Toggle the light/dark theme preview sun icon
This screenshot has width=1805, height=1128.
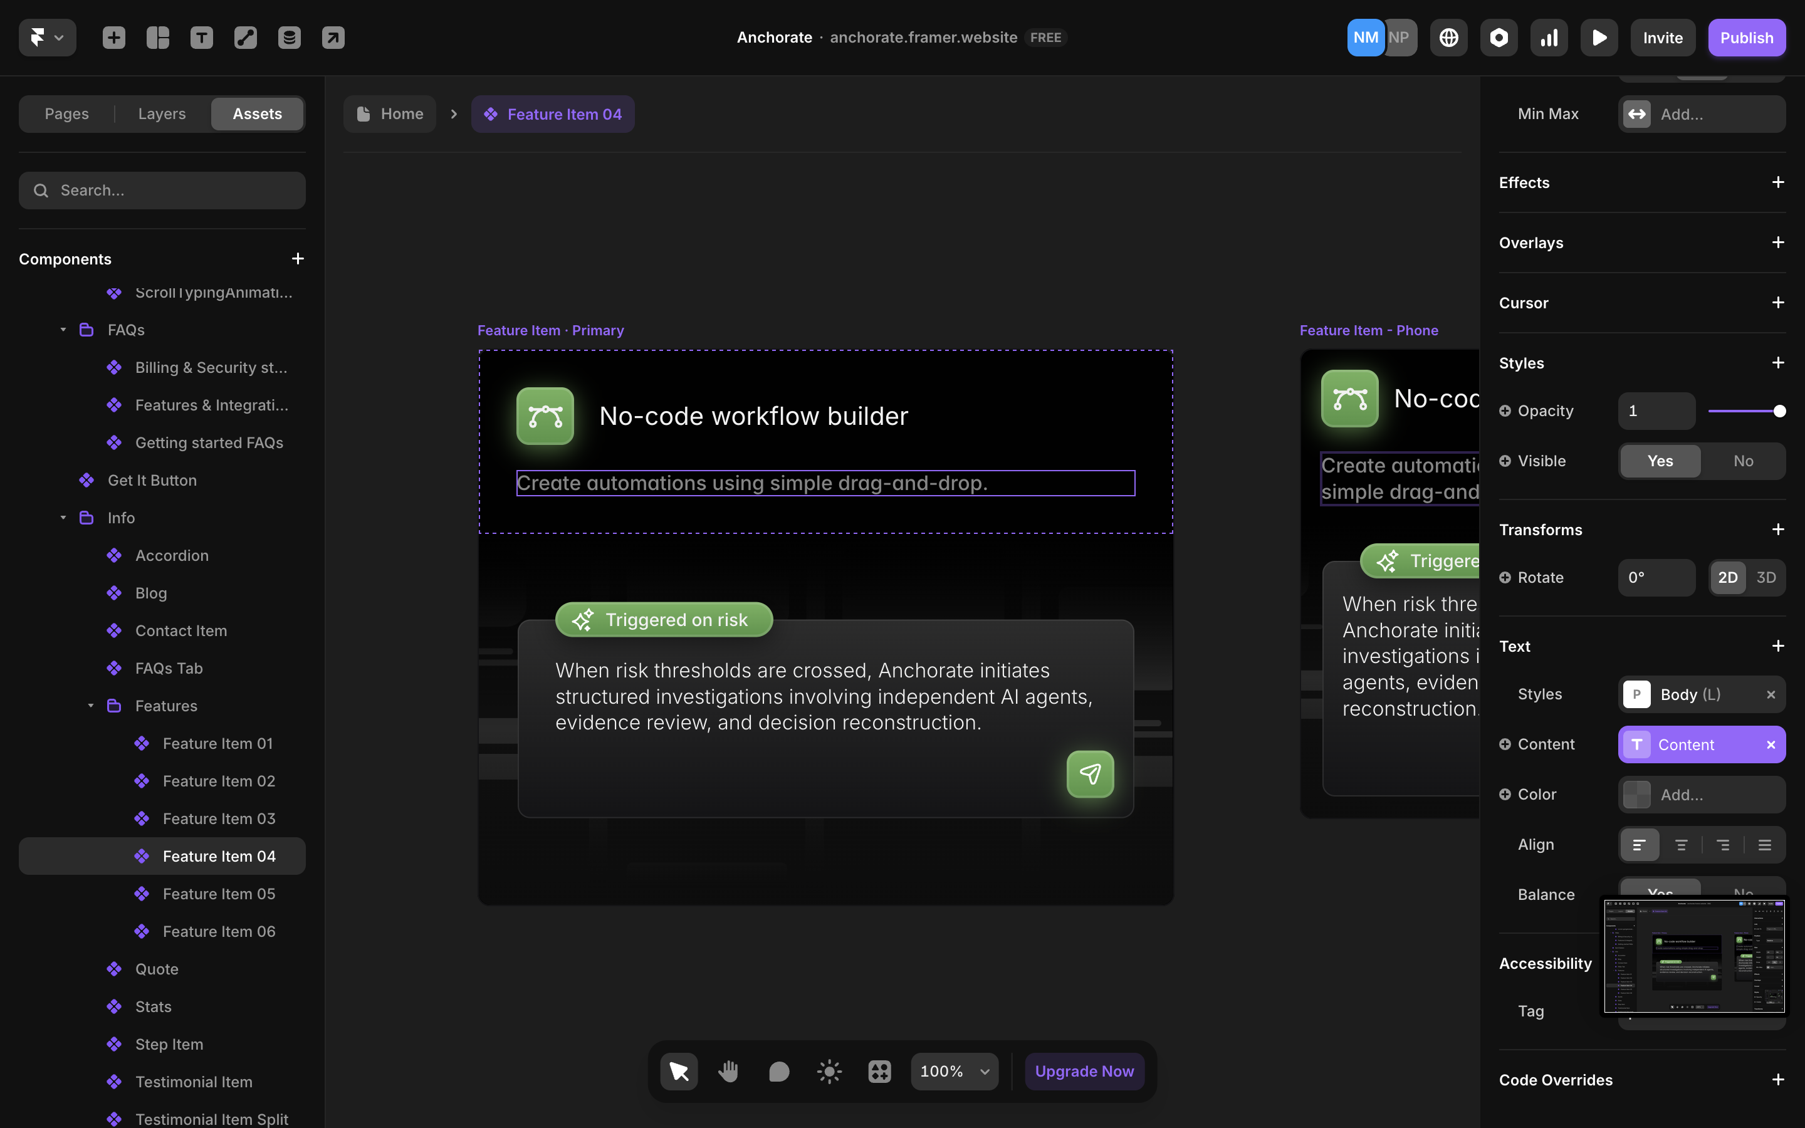coord(829,1070)
